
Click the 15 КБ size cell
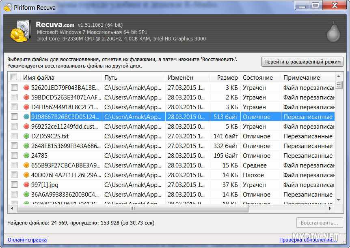click(230, 165)
